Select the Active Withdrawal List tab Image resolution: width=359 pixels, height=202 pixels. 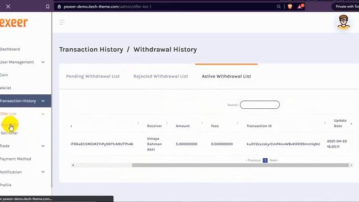click(226, 76)
